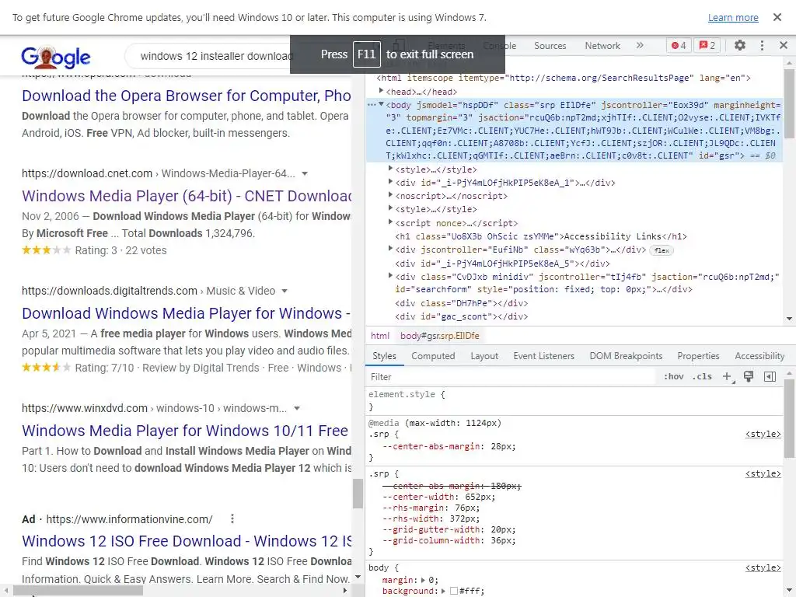Select the h1 Accessibility Links element
The width and height of the screenshot is (796, 597).
pos(541,236)
